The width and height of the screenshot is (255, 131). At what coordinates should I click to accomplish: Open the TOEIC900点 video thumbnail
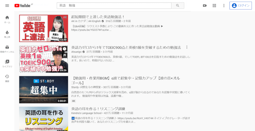coord(44,59)
